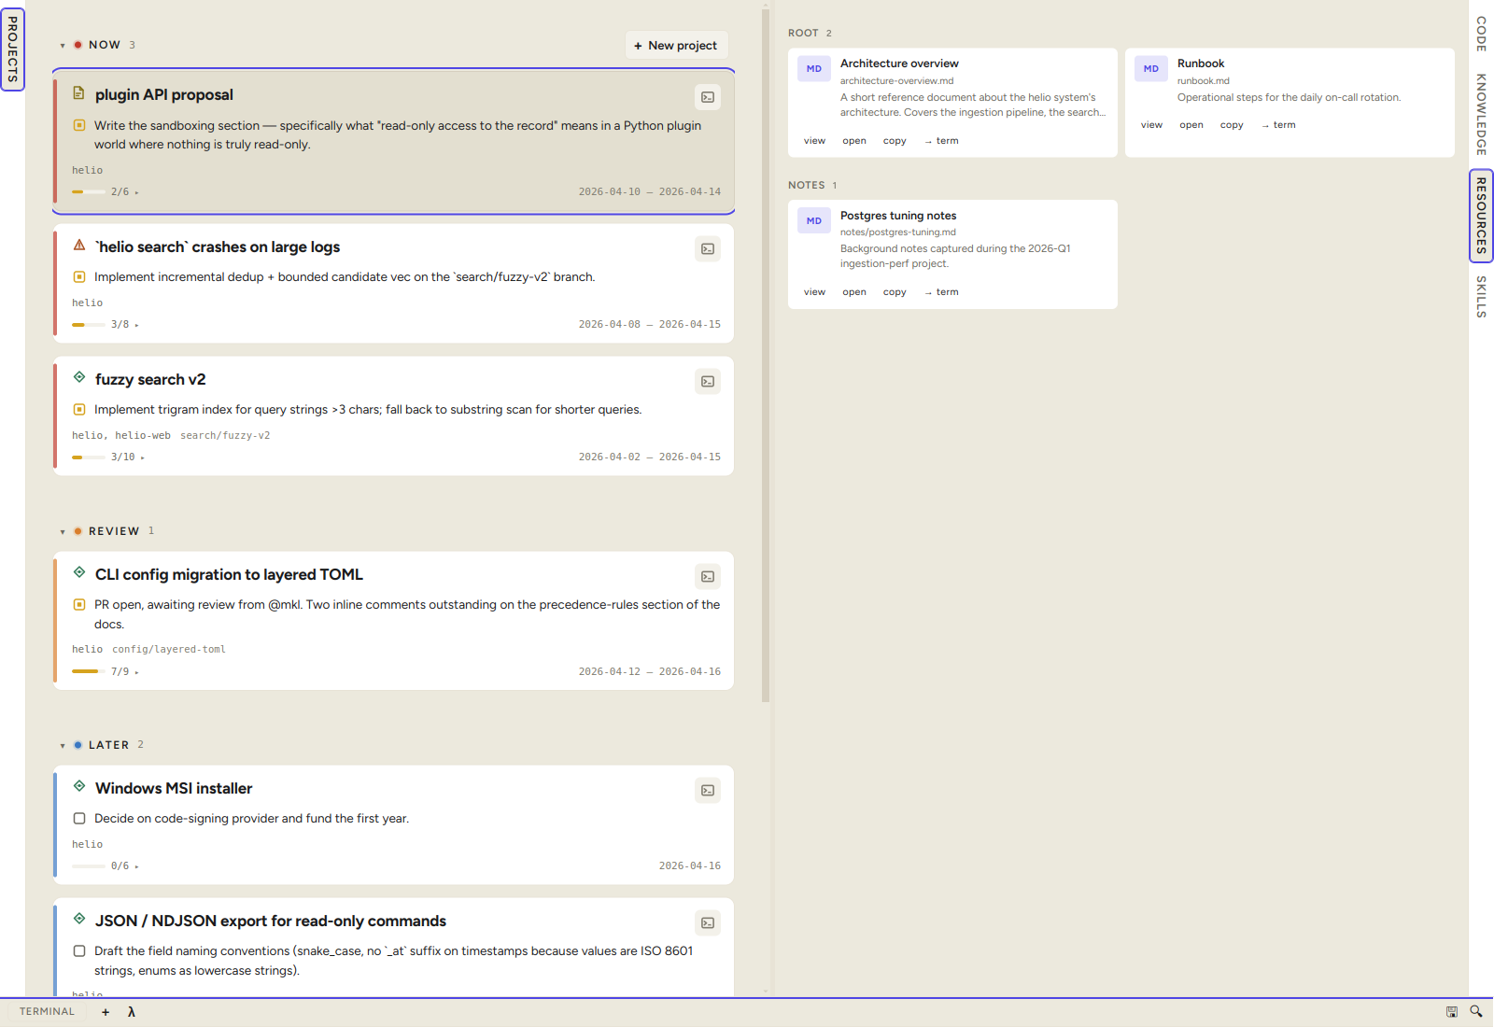Screen dimensions: 1494x1027
Task: Click copy on Architecture overview
Action: point(895,141)
